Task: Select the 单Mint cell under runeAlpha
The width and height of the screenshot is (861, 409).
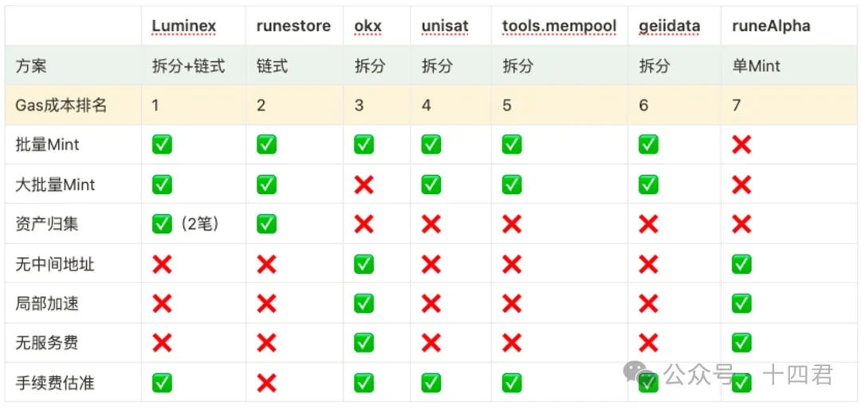Action: tap(756, 66)
